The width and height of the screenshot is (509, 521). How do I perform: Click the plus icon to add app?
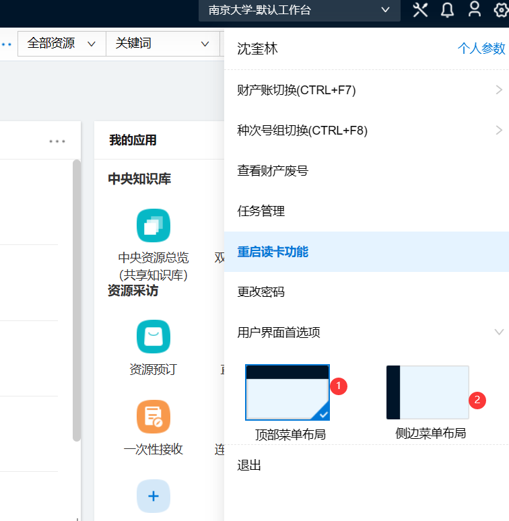click(x=154, y=496)
